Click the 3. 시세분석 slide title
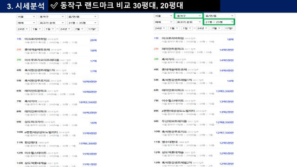 (x=26, y=6)
